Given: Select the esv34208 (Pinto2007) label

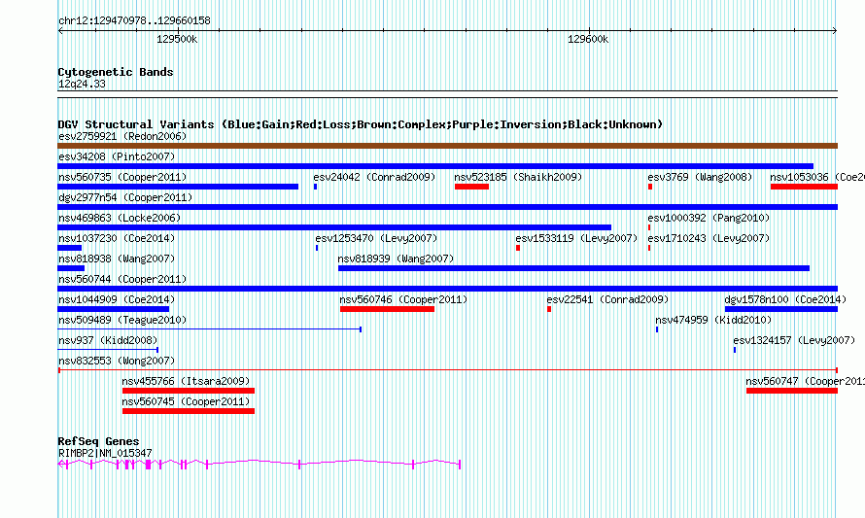Looking at the screenshot, I should (x=117, y=156).
